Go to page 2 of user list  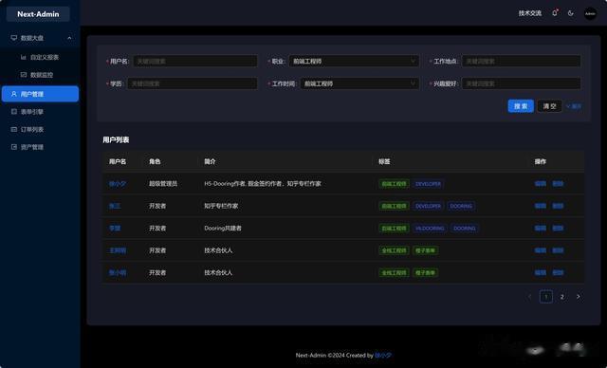(562, 297)
